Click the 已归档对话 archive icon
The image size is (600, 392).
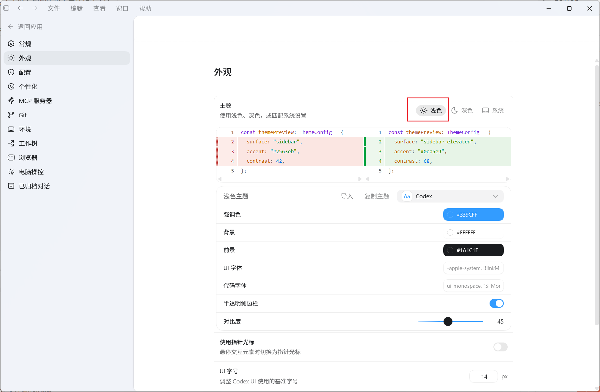click(x=11, y=186)
